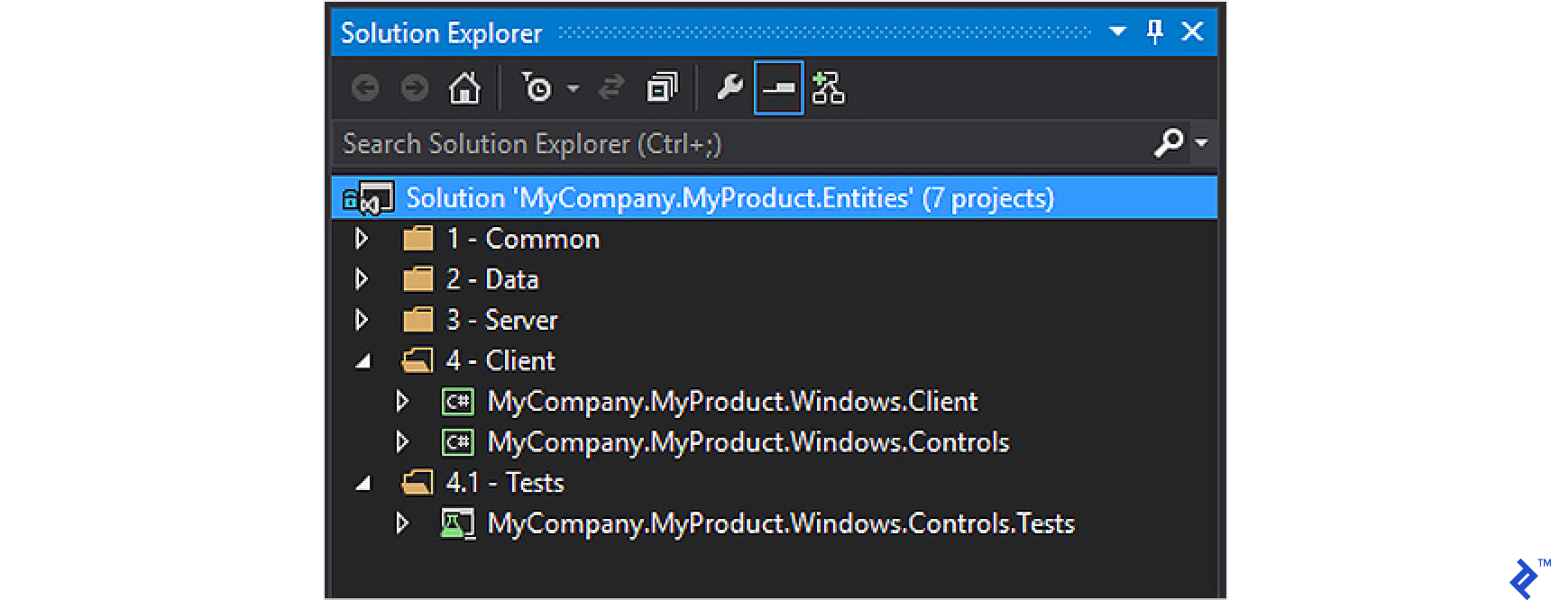Image resolution: width=1551 pixels, height=600 pixels.
Task: Open dropdown arrow next to Pending Changes Filter
Action: click(x=573, y=88)
